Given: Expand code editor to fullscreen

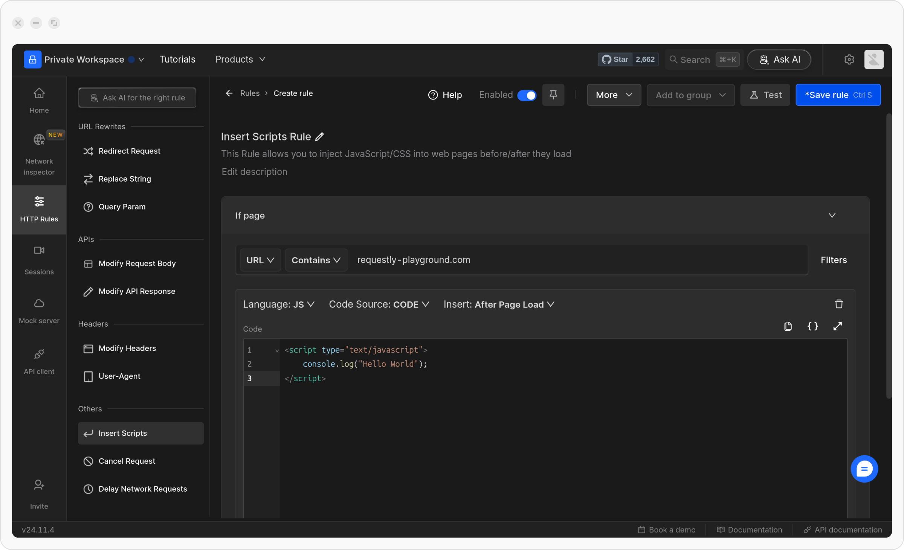Looking at the screenshot, I should pos(837,326).
